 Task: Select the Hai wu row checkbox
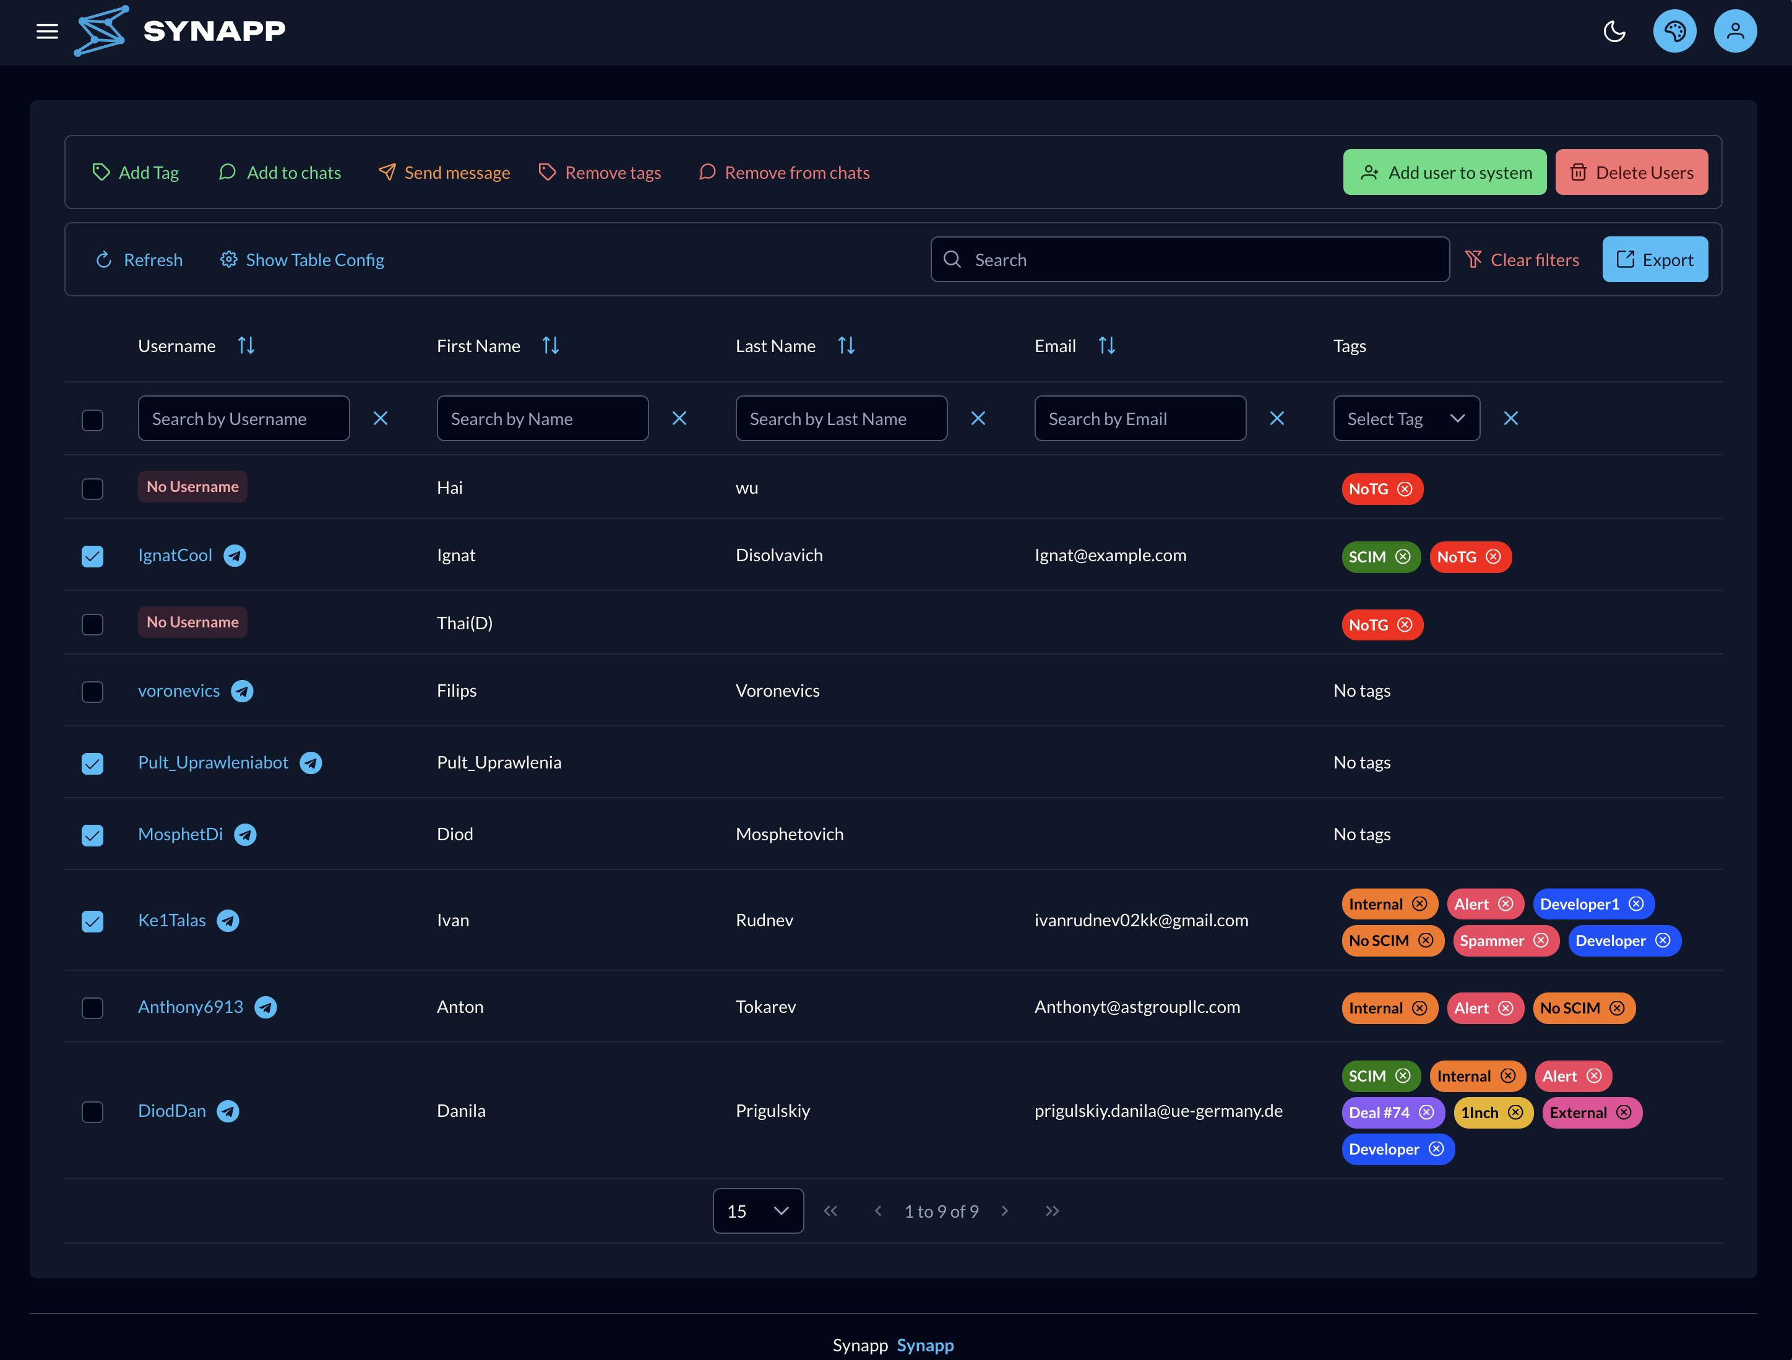pyautogui.click(x=92, y=489)
